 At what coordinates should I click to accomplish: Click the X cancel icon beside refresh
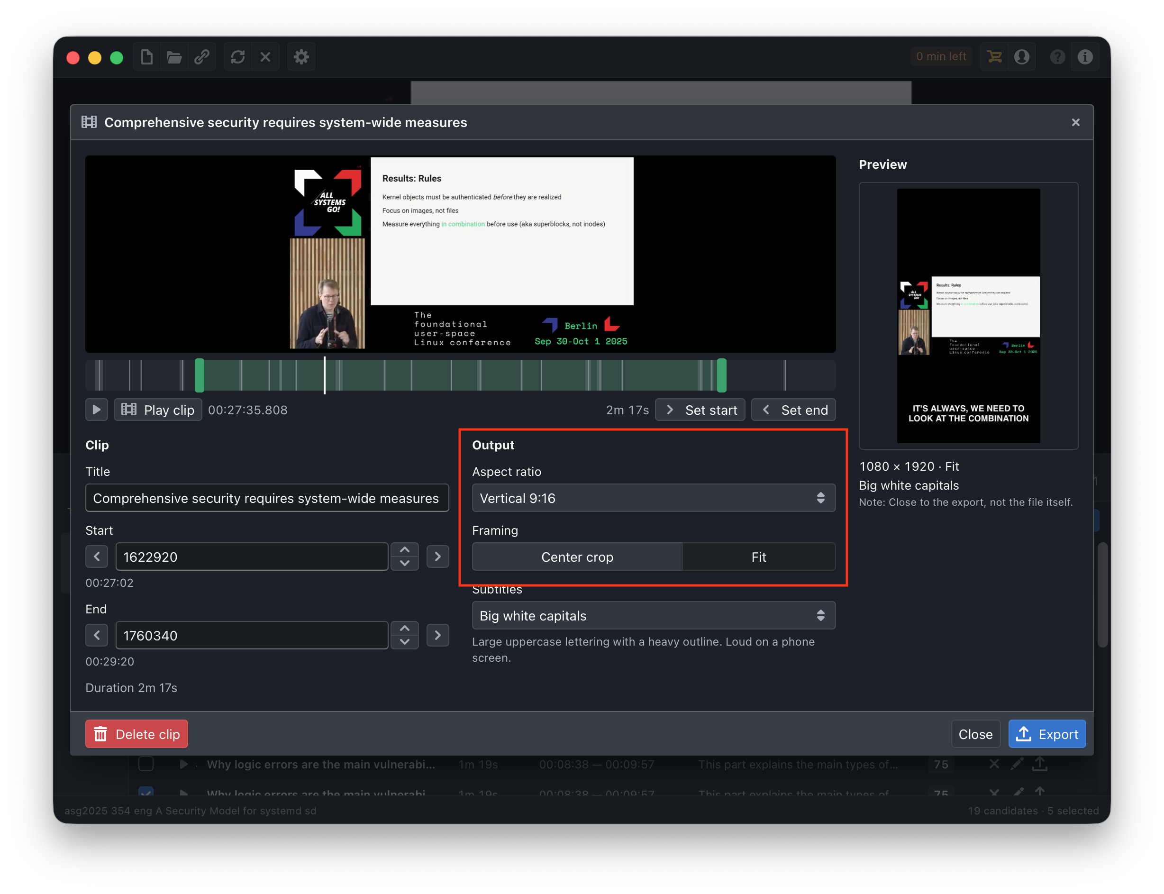click(265, 56)
